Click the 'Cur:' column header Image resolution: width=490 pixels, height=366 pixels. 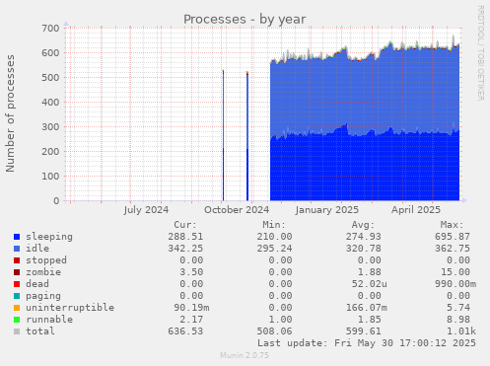(x=185, y=225)
